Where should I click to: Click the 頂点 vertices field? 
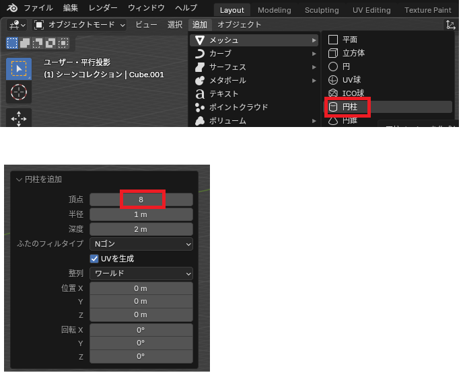coord(141,200)
